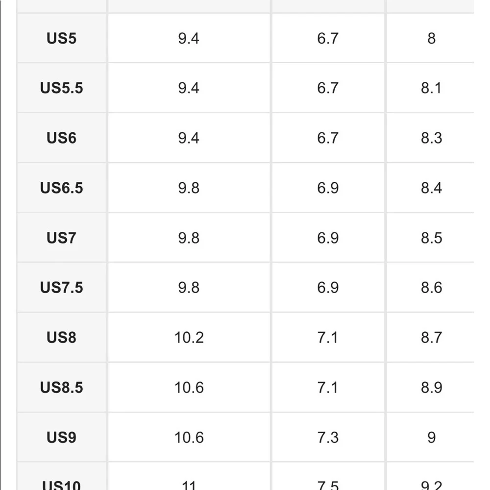Select the 8.4 value in US6.5 row
This screenshot has height=490, width=490.
pos(431,188)
